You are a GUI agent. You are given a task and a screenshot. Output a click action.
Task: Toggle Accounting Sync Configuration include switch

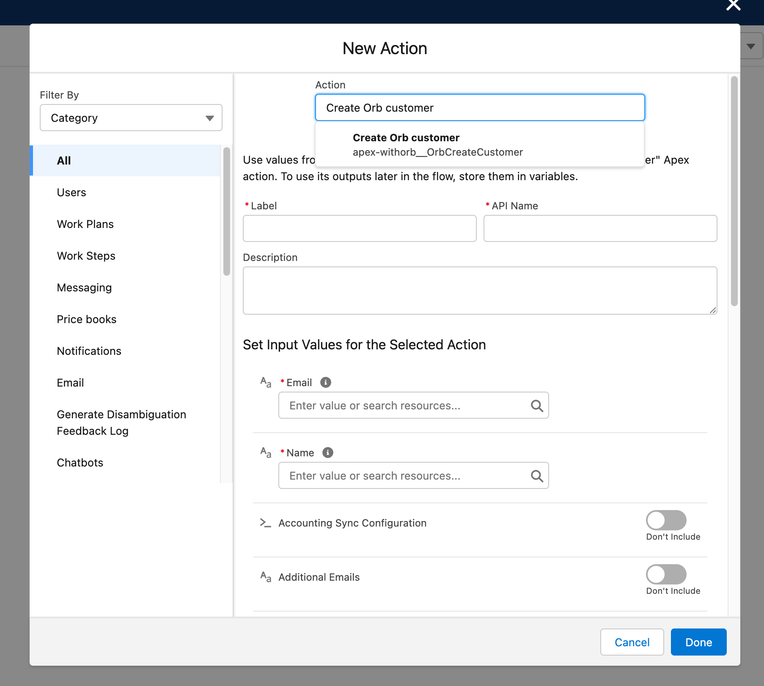(666, 520)
